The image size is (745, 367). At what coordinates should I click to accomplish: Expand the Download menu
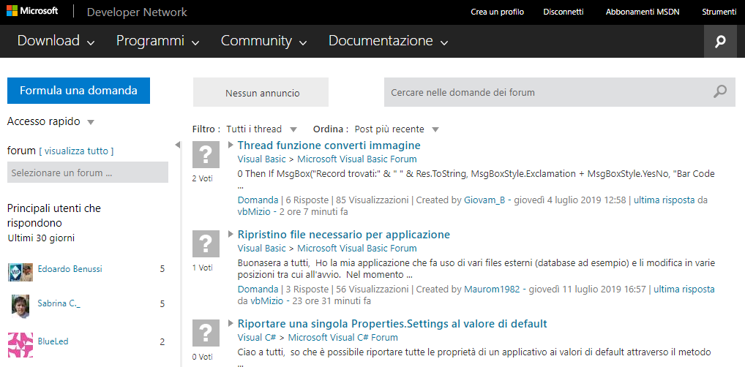[x=56, y=41]
